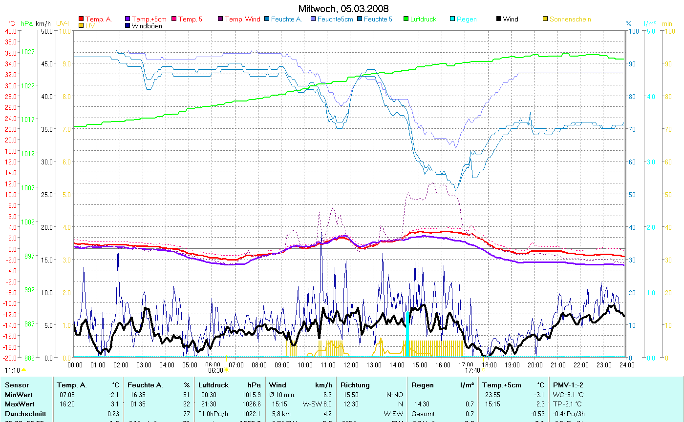Click the Feuchte 5 legend label
Viewport: 684px width, 422px height.
378,20
